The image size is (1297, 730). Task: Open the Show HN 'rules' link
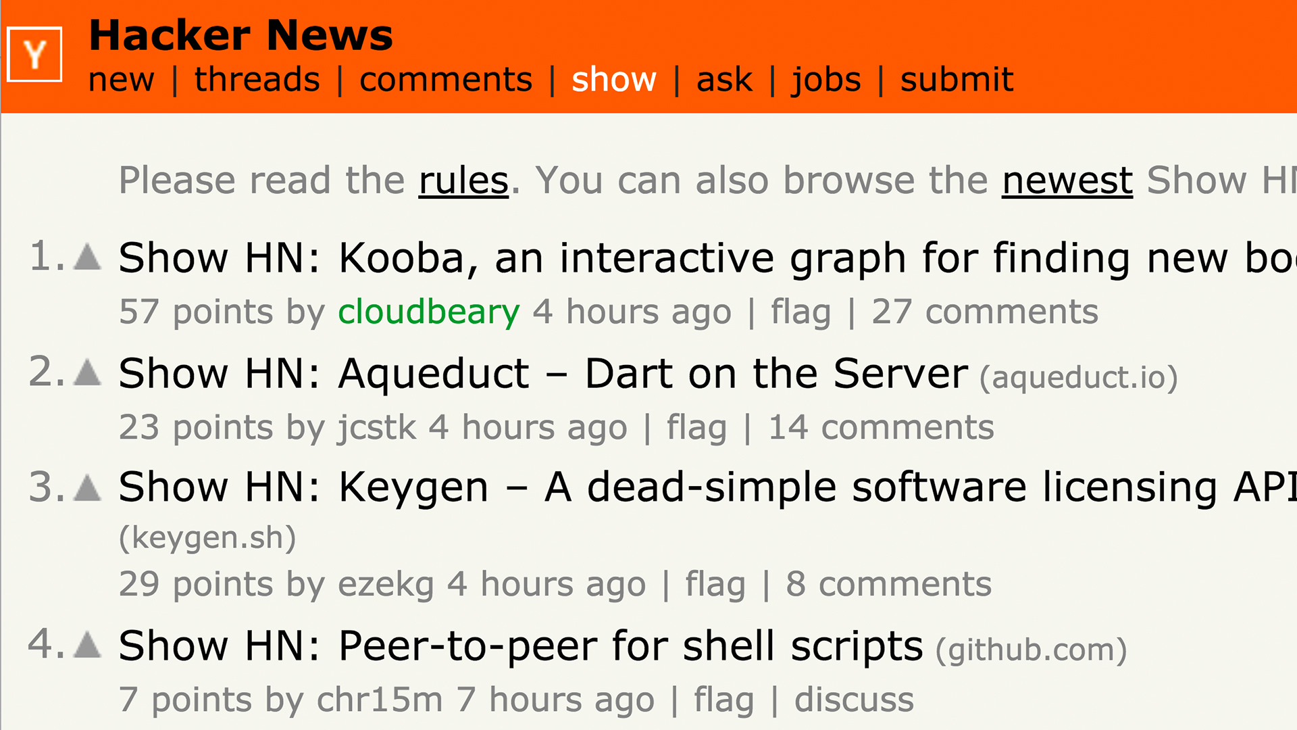(463, 180)
